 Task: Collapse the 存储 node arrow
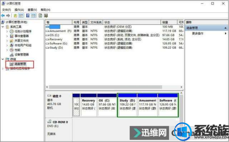(x=3, y=59)
